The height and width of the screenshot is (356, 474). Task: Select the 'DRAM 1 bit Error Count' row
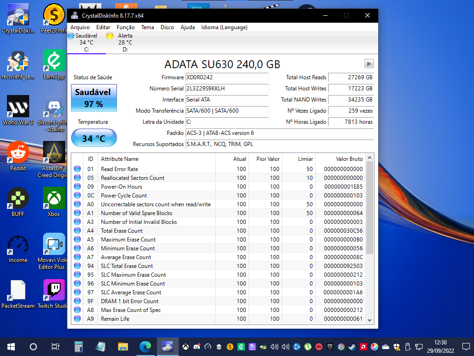(x=218, y=301)
